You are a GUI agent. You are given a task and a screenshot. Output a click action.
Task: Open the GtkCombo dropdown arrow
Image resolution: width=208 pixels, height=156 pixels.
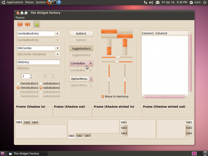[57, 48]
